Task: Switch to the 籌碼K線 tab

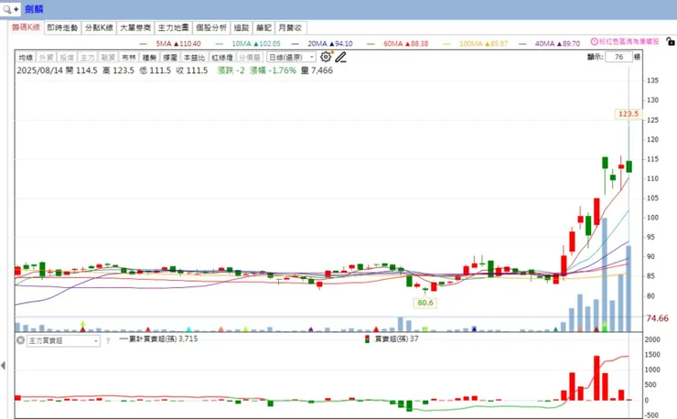Action: (26, 27)
